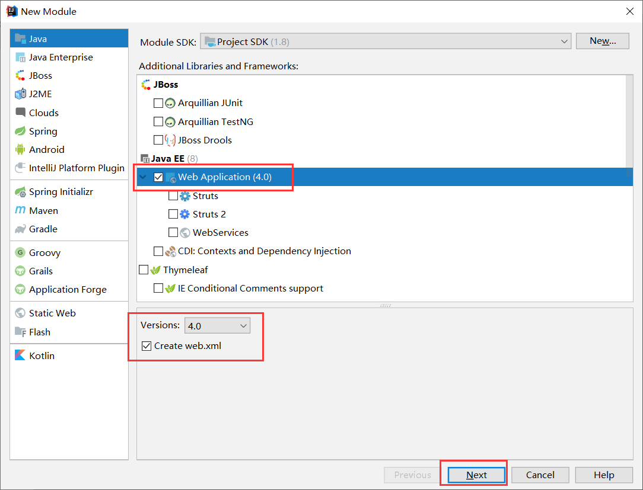Collapse the Web Application tree node arrow
This screenshot has width=643, height=490.
[143, 177]
